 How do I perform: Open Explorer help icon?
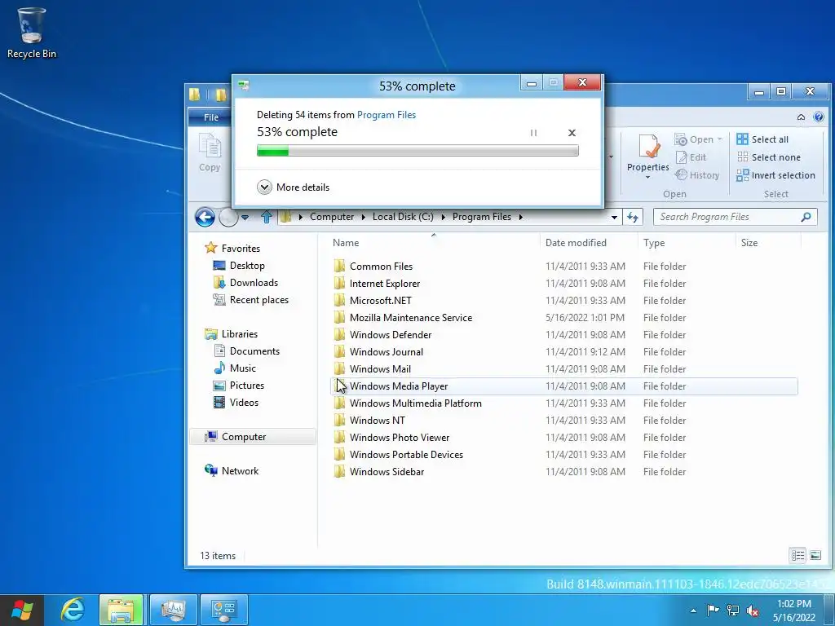[x=819, y=117]
